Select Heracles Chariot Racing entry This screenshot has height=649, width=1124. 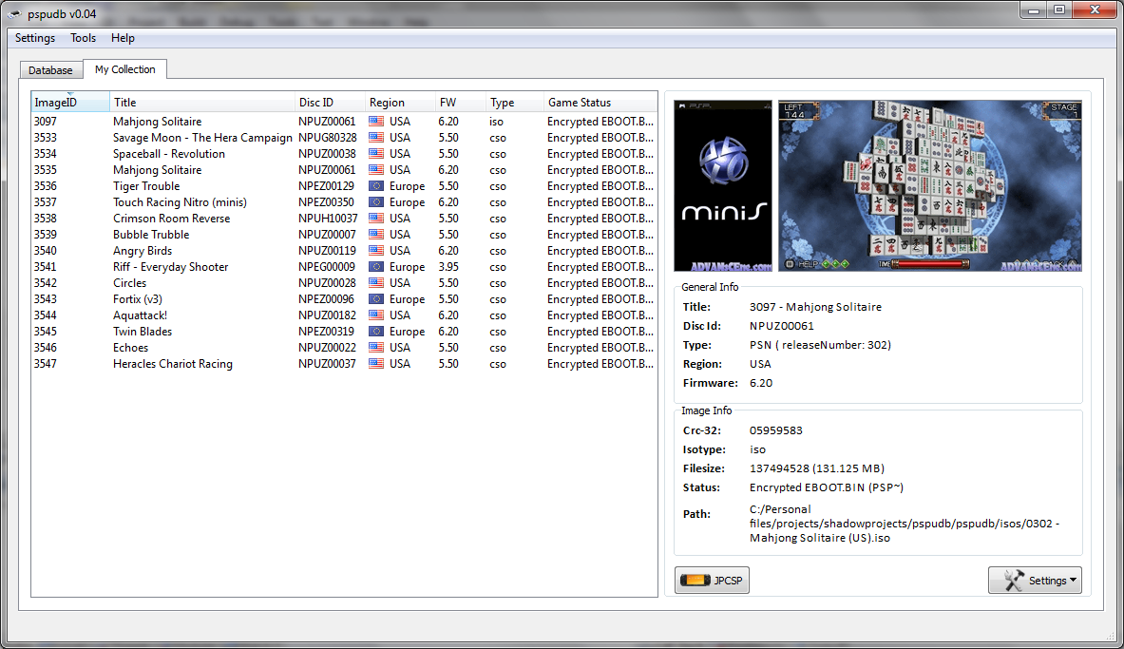(x=344, y=364)
